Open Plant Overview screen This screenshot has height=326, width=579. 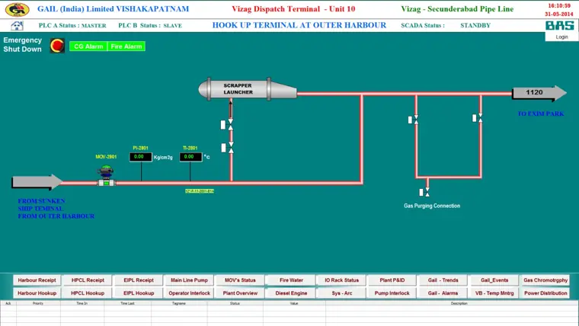click(x=240, y=293)
